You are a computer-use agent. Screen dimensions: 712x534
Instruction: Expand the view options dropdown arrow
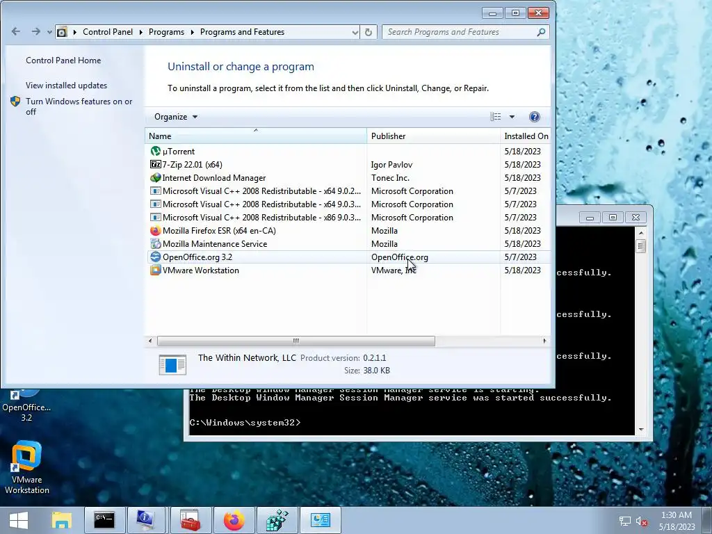coord(512,117)
